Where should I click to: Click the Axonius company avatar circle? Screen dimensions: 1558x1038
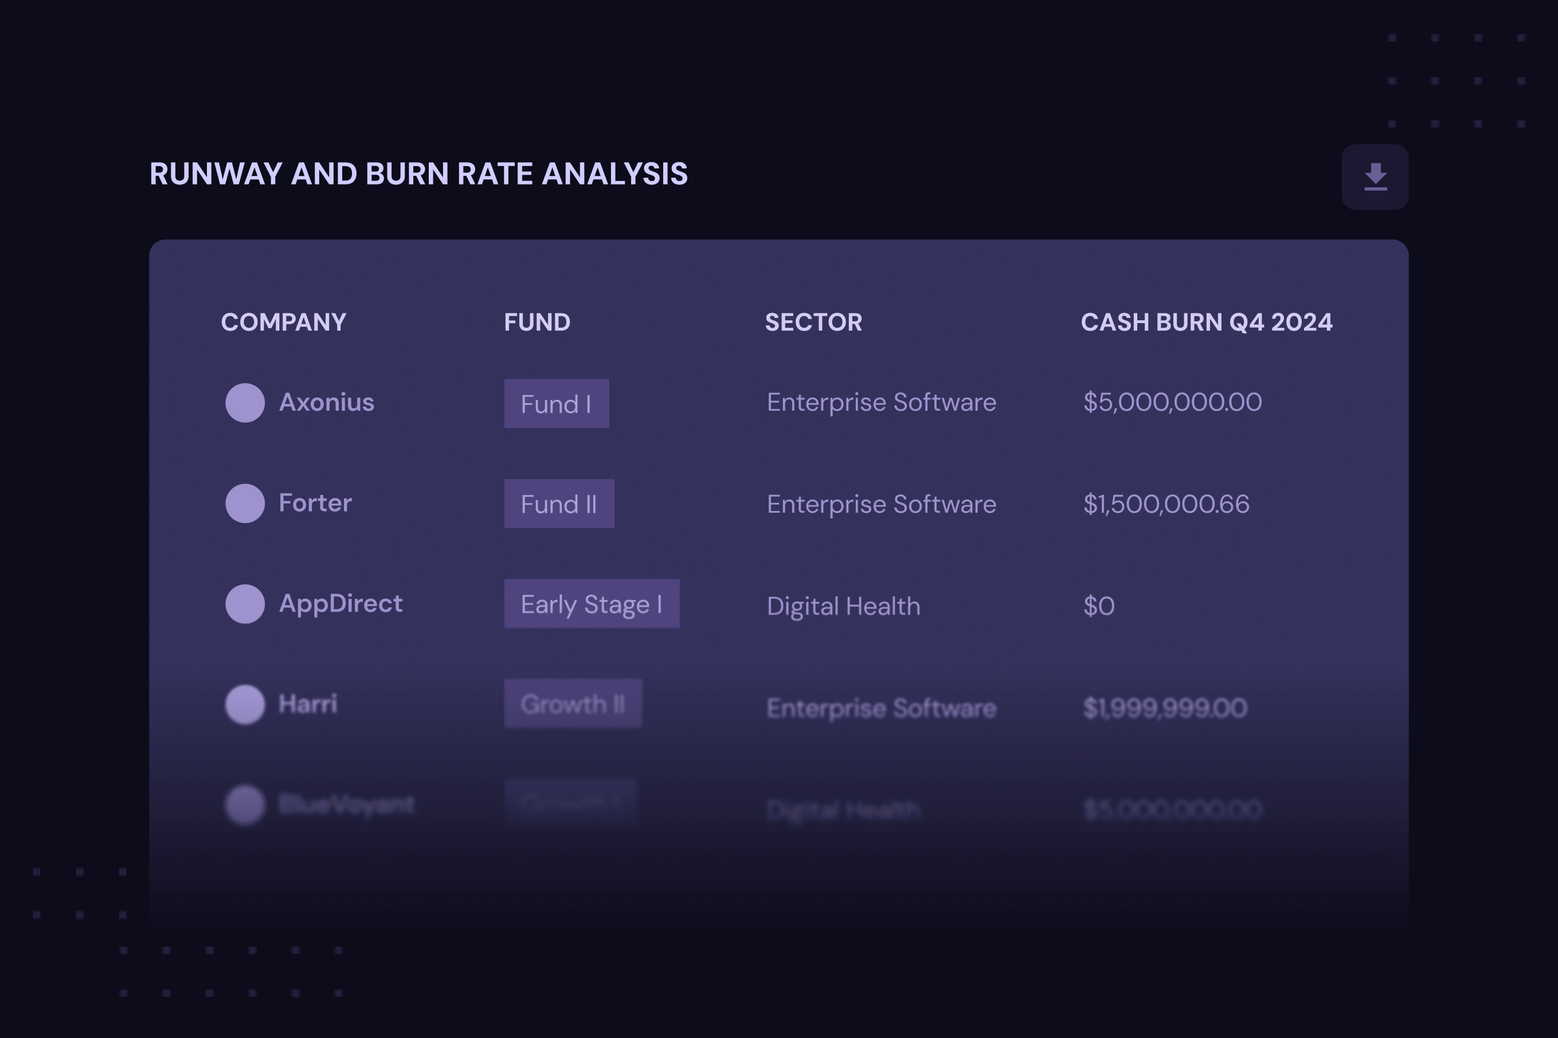[x=245, y=403]
